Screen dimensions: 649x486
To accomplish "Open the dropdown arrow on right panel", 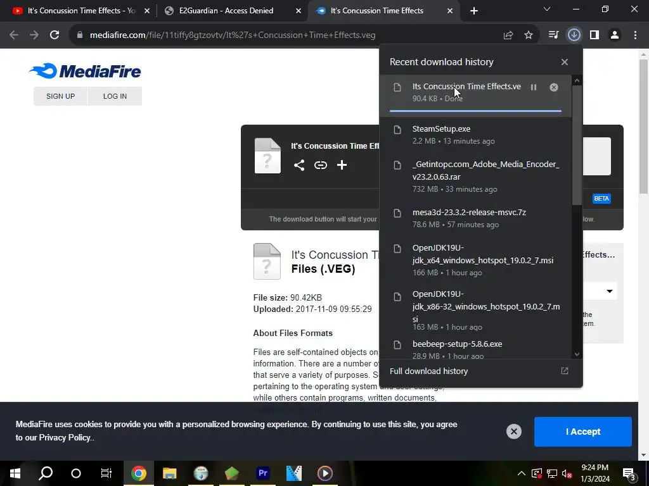I will point(609,291).
